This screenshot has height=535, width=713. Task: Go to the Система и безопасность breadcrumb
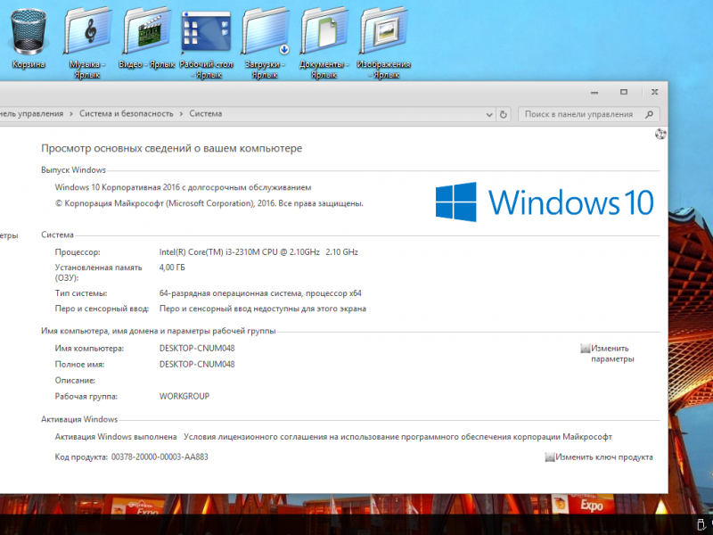pyautogui.click(x=127, y=114)
